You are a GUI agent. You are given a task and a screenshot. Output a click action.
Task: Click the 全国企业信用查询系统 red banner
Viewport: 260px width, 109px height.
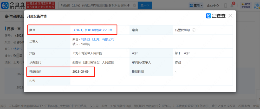coord(41,5)
